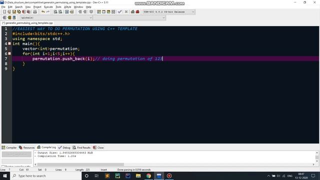The height and width of the screenshot is (180, 320).
Task: Switch to the Compile Log tab
Action: click(46, 147)
